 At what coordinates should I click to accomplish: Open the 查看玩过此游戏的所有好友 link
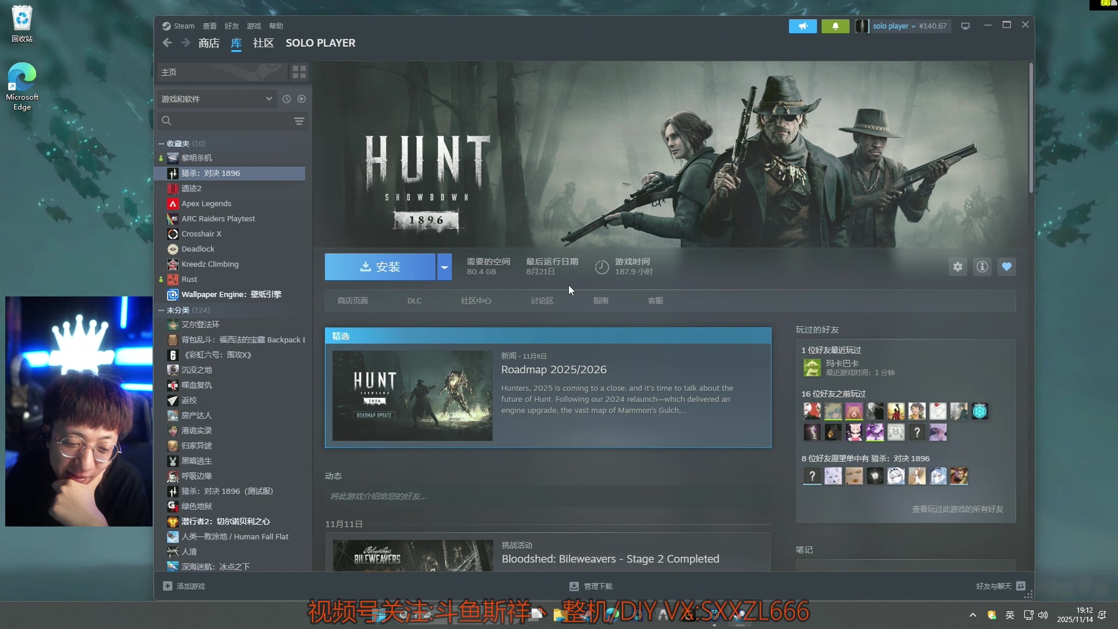click(x=957, y=510)
